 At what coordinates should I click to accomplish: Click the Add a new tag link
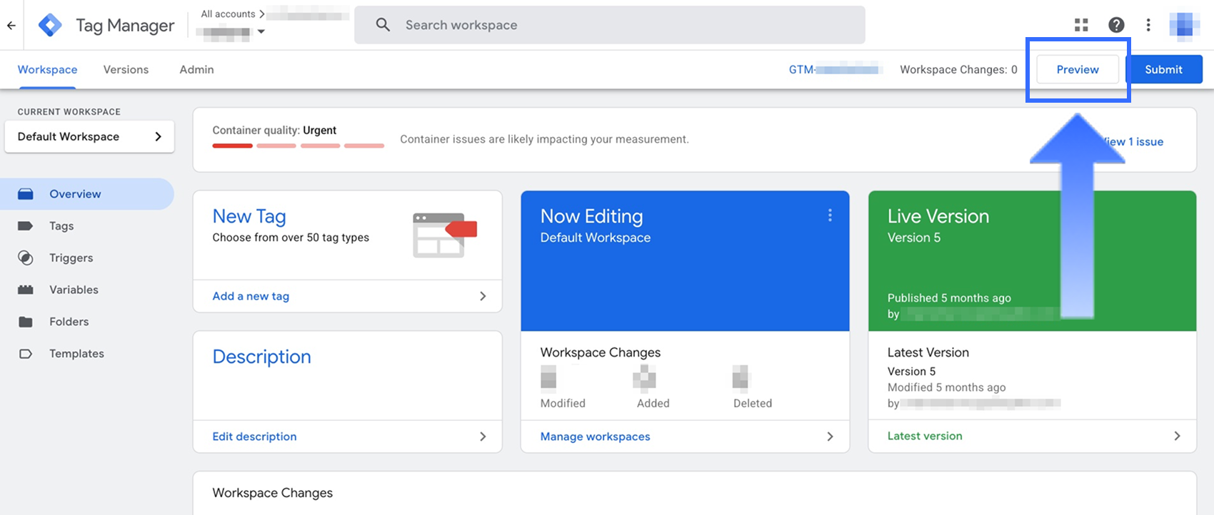point(251,296)
